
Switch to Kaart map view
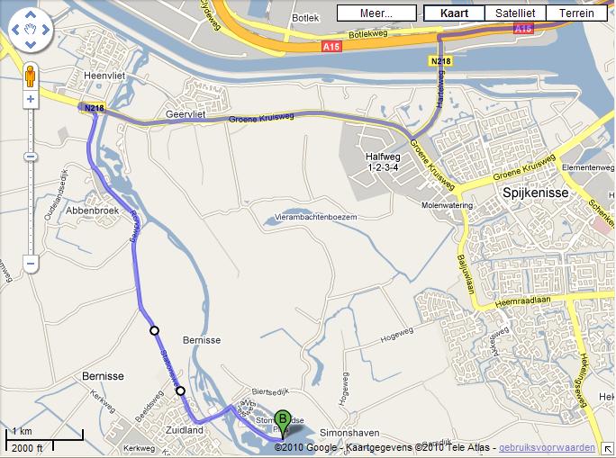coord(454,13)
